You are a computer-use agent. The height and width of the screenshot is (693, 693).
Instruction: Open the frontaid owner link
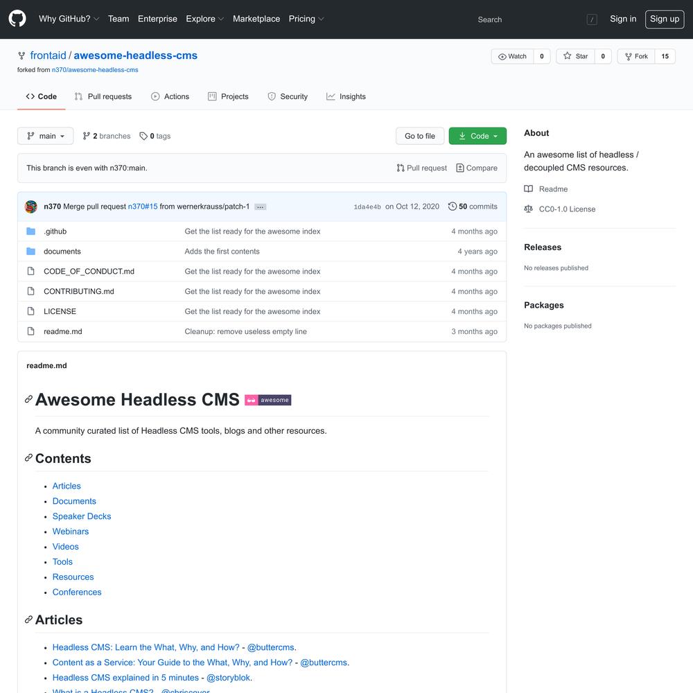point(49,55)
